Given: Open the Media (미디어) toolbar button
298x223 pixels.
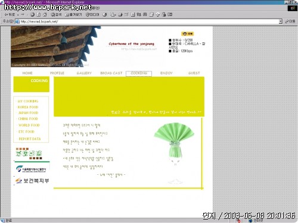Looking at the screenshot, I should click(92, 14).
